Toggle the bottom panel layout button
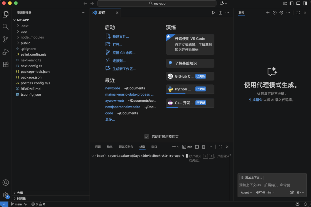The width and height of the screenshot is (311, 207). coord(298,3)
